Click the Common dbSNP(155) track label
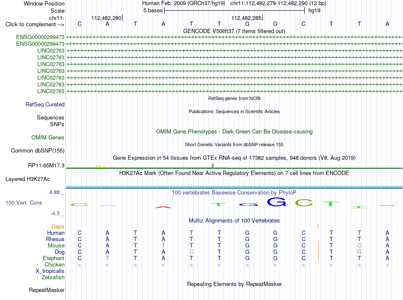Image resolution: width=403 pixels, height=300 pixels. tap(38, 151)
